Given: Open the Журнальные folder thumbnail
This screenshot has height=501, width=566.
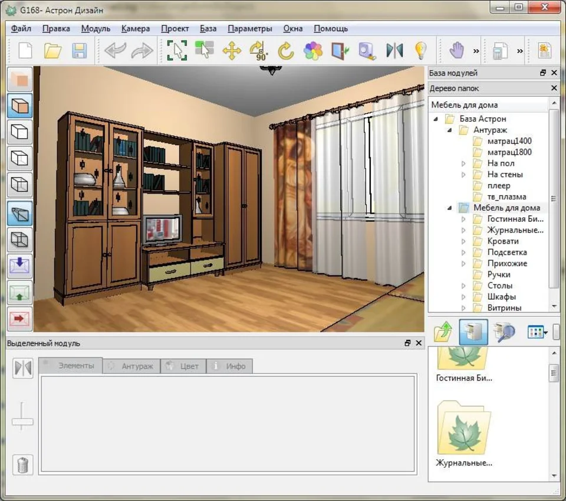Looking at the screenshot, I should click(464, 434).
